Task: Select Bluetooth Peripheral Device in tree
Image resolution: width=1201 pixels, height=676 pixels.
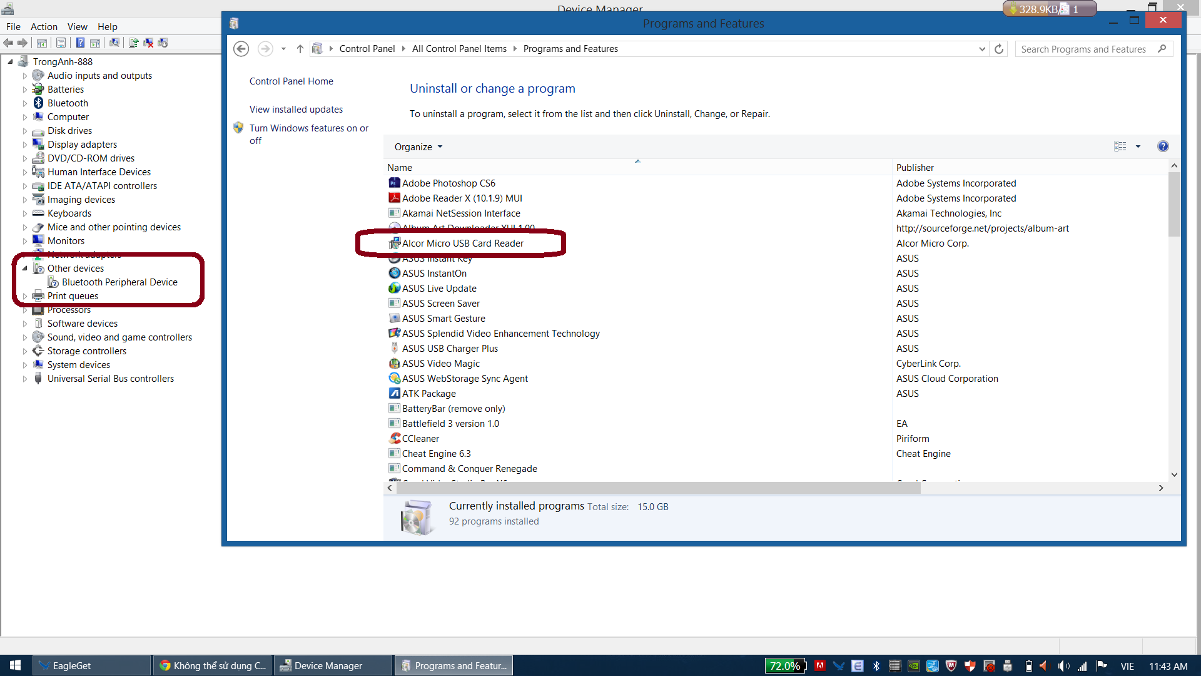Action: (119, 282)
